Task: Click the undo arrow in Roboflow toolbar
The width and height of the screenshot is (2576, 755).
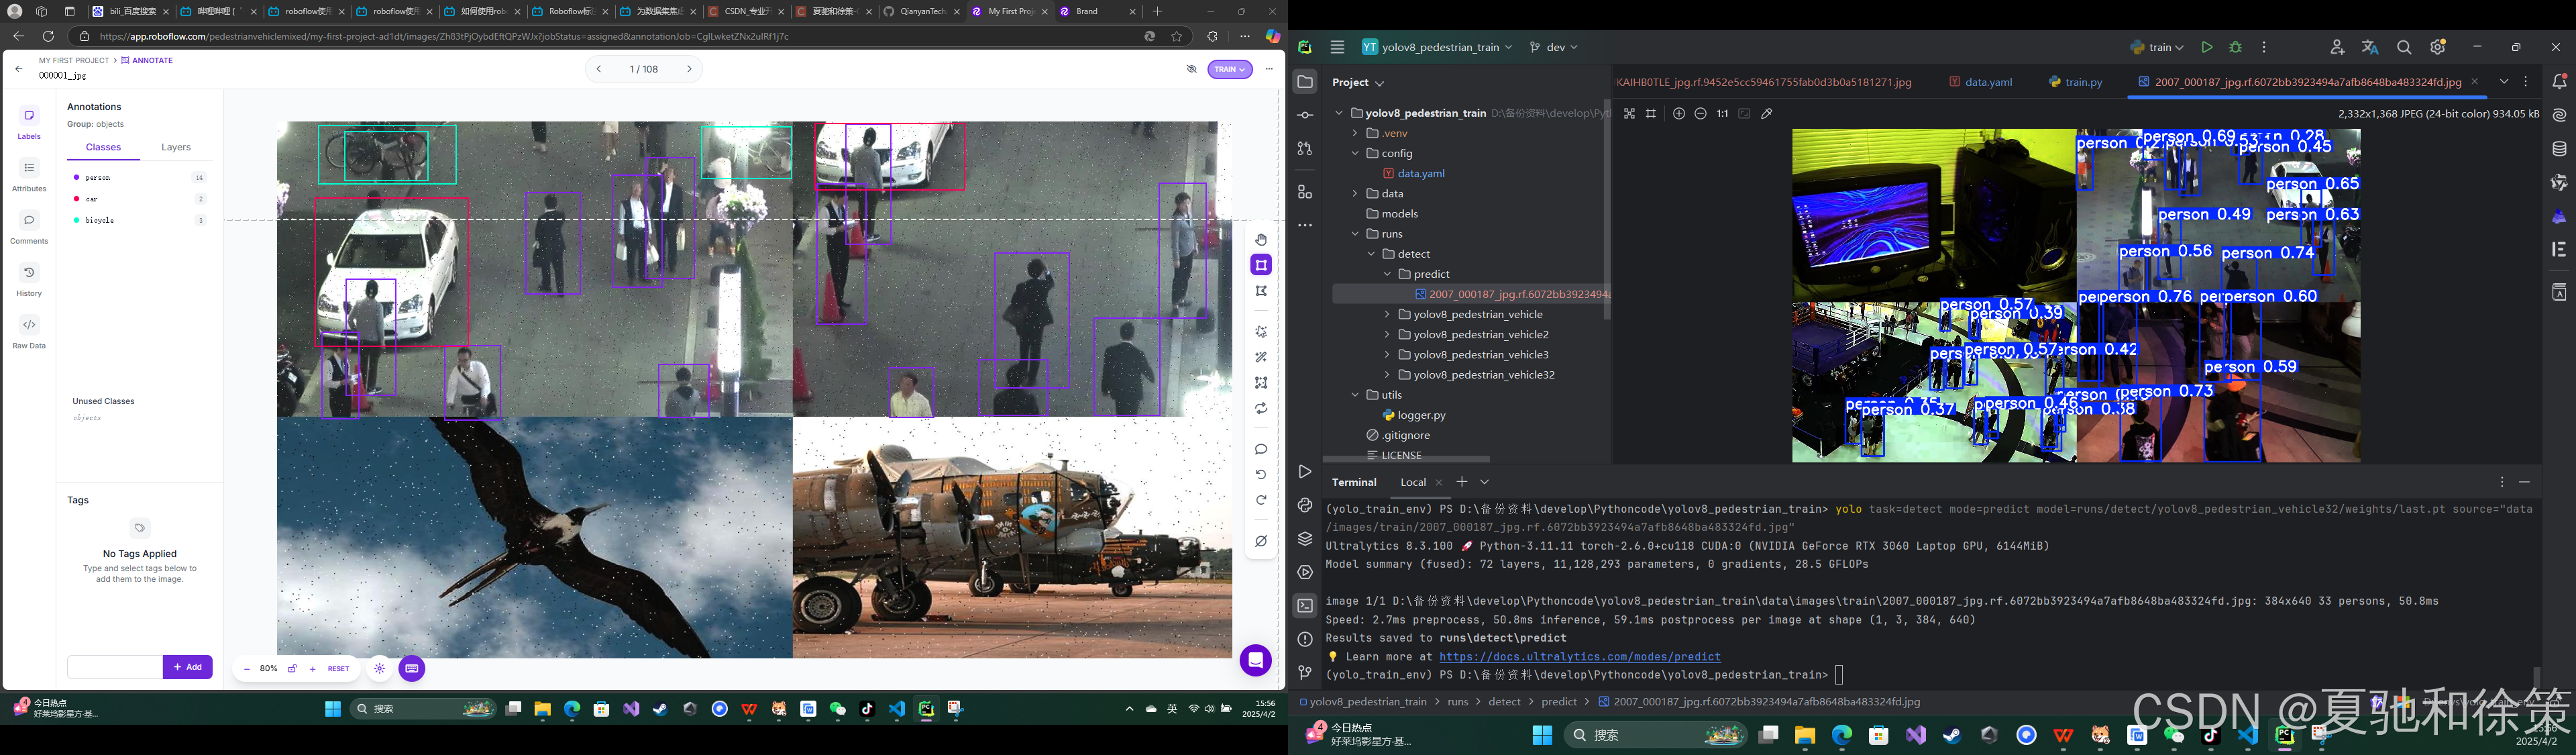Action: tap(1261, 475)
